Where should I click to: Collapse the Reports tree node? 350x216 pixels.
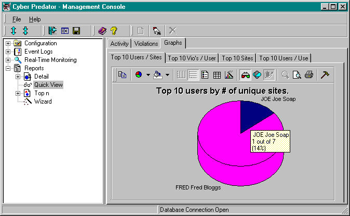(8, 68)
